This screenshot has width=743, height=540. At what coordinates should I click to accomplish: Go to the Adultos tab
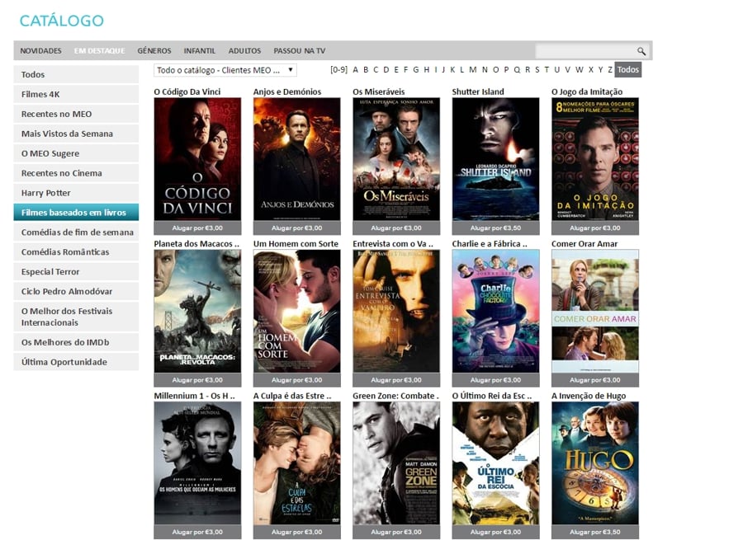tap(244, 50)
